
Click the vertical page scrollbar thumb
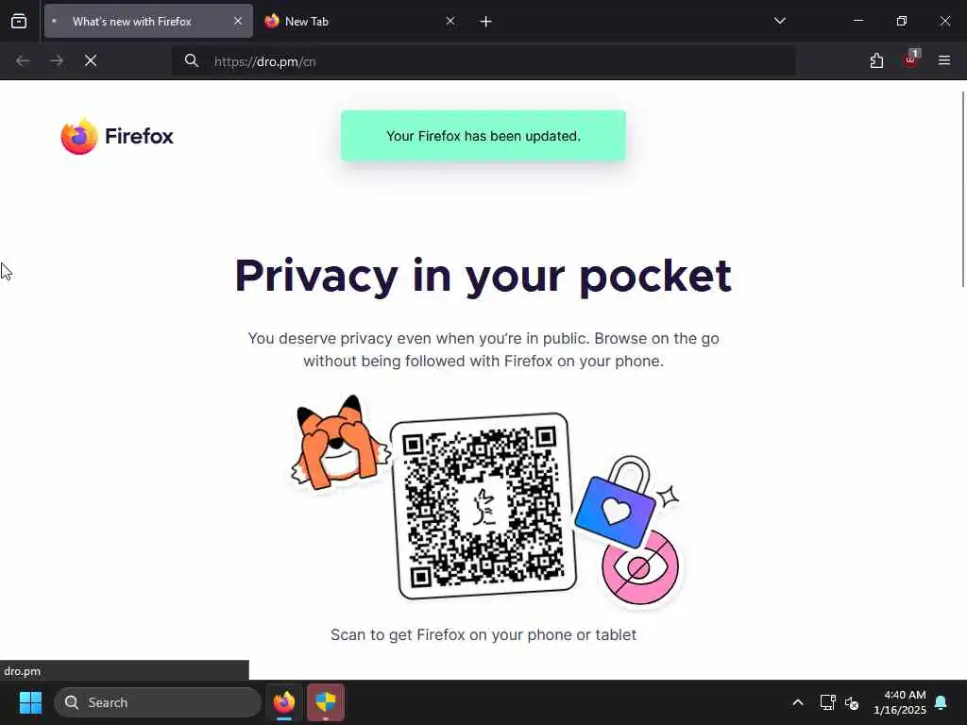click(x=962, y=189)
